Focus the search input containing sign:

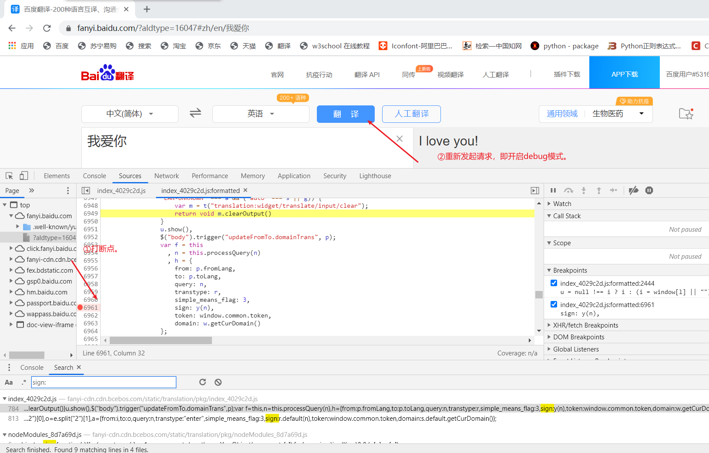point(104,382)
